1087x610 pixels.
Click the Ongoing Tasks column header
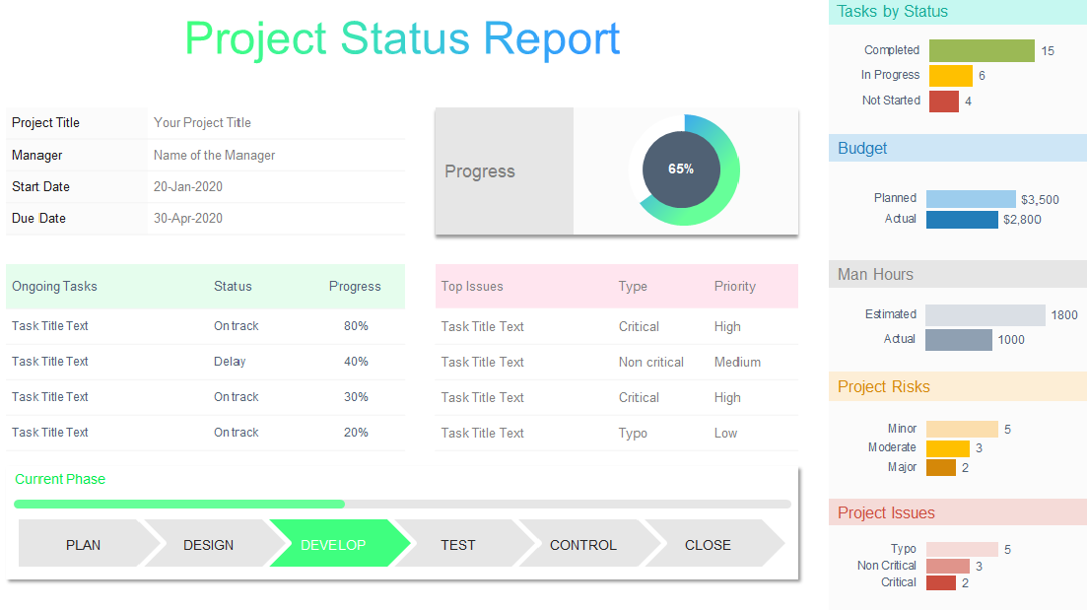(55, 287)
